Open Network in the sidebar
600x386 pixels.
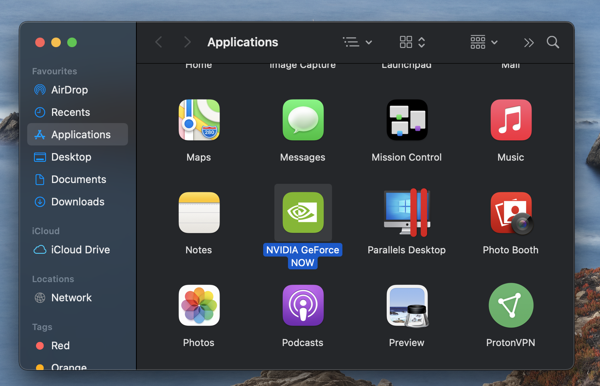pos(78,298)
